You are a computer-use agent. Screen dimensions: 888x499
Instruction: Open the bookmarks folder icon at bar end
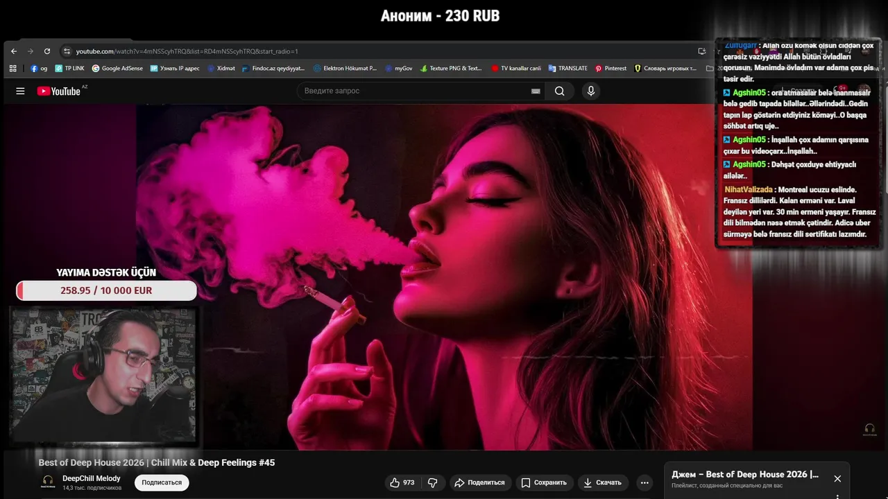709,69
